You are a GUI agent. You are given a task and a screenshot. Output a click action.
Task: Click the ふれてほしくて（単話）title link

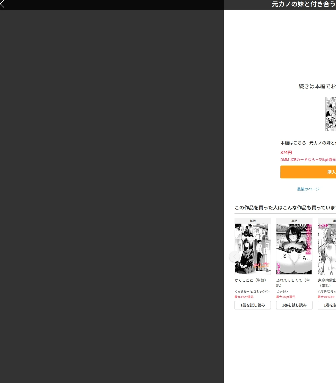293,283
